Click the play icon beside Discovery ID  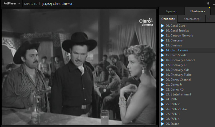(162, 65)
